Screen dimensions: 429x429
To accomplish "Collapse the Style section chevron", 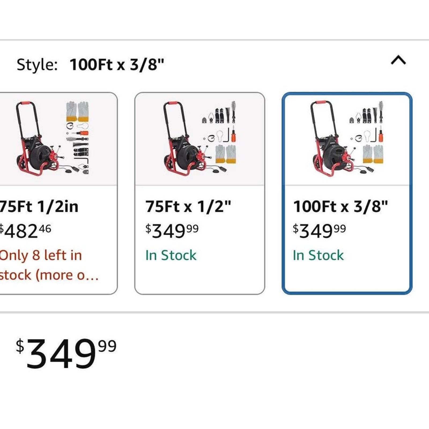I will point(398,60).
